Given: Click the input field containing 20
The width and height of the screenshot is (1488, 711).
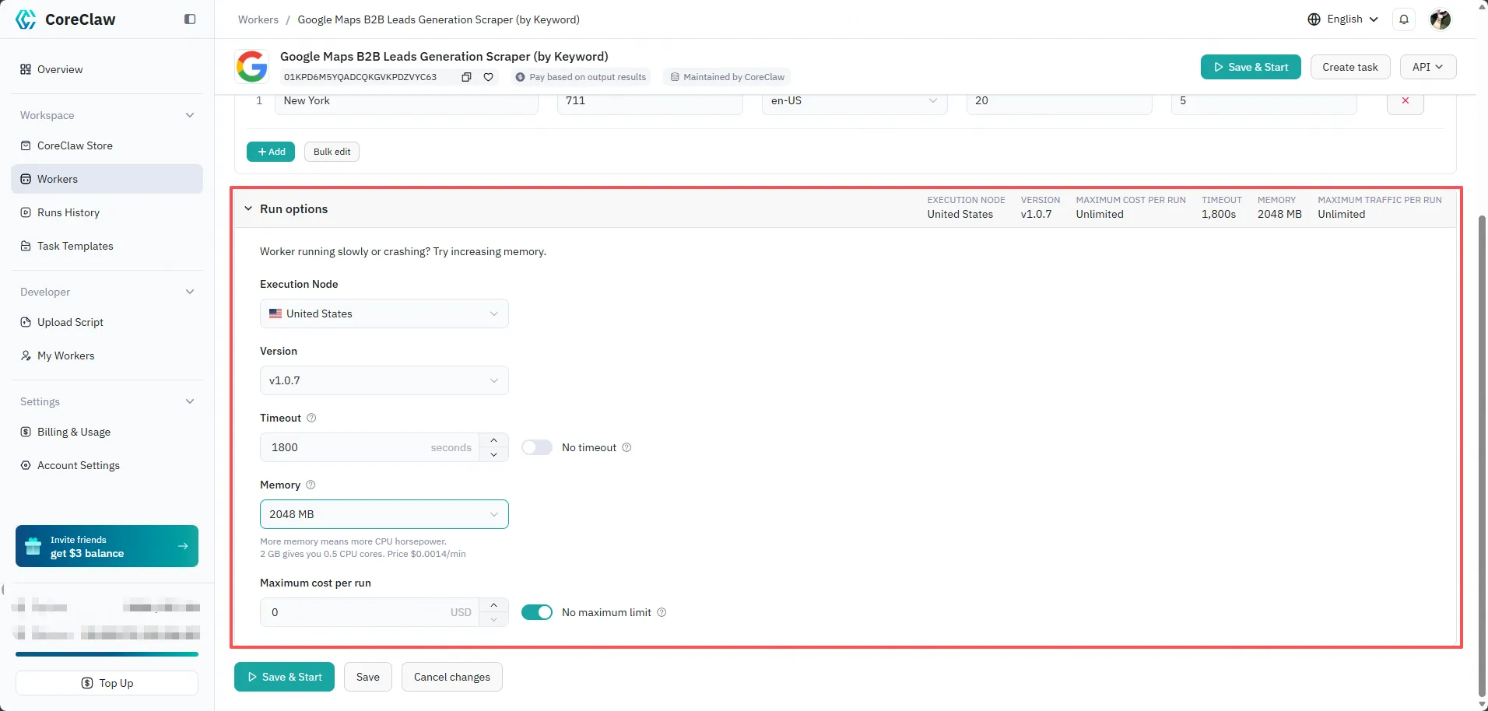Looking at the screenshot, I should tap(1059, 101).
